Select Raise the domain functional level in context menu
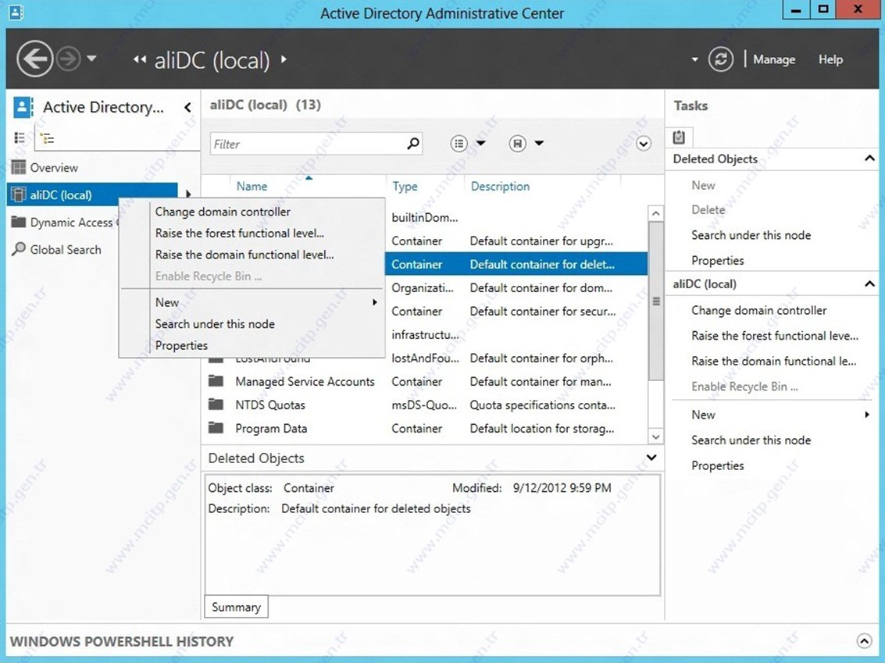885x663 pixels. point(244,255)
